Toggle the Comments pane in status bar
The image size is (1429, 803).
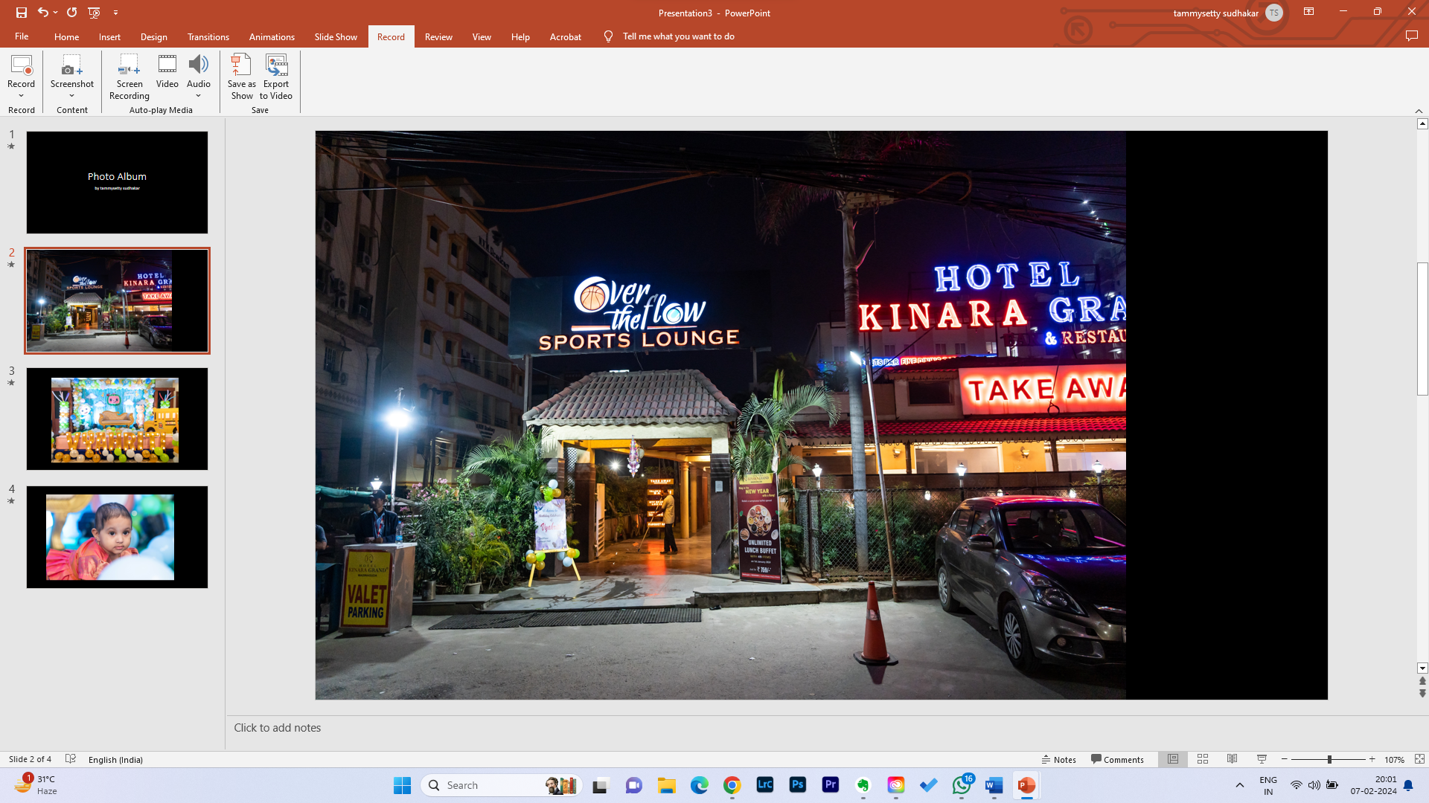(x=1117, y=759)
